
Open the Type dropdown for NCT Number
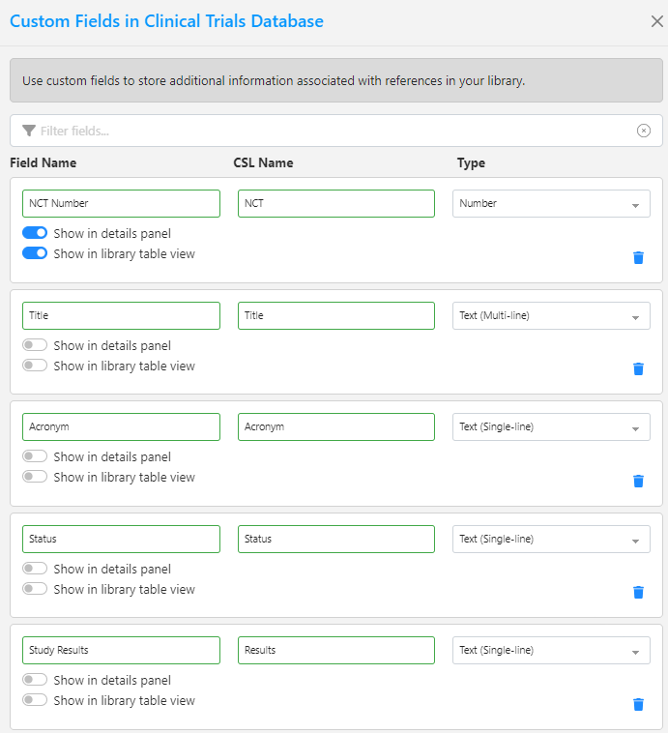click(551, 204)
